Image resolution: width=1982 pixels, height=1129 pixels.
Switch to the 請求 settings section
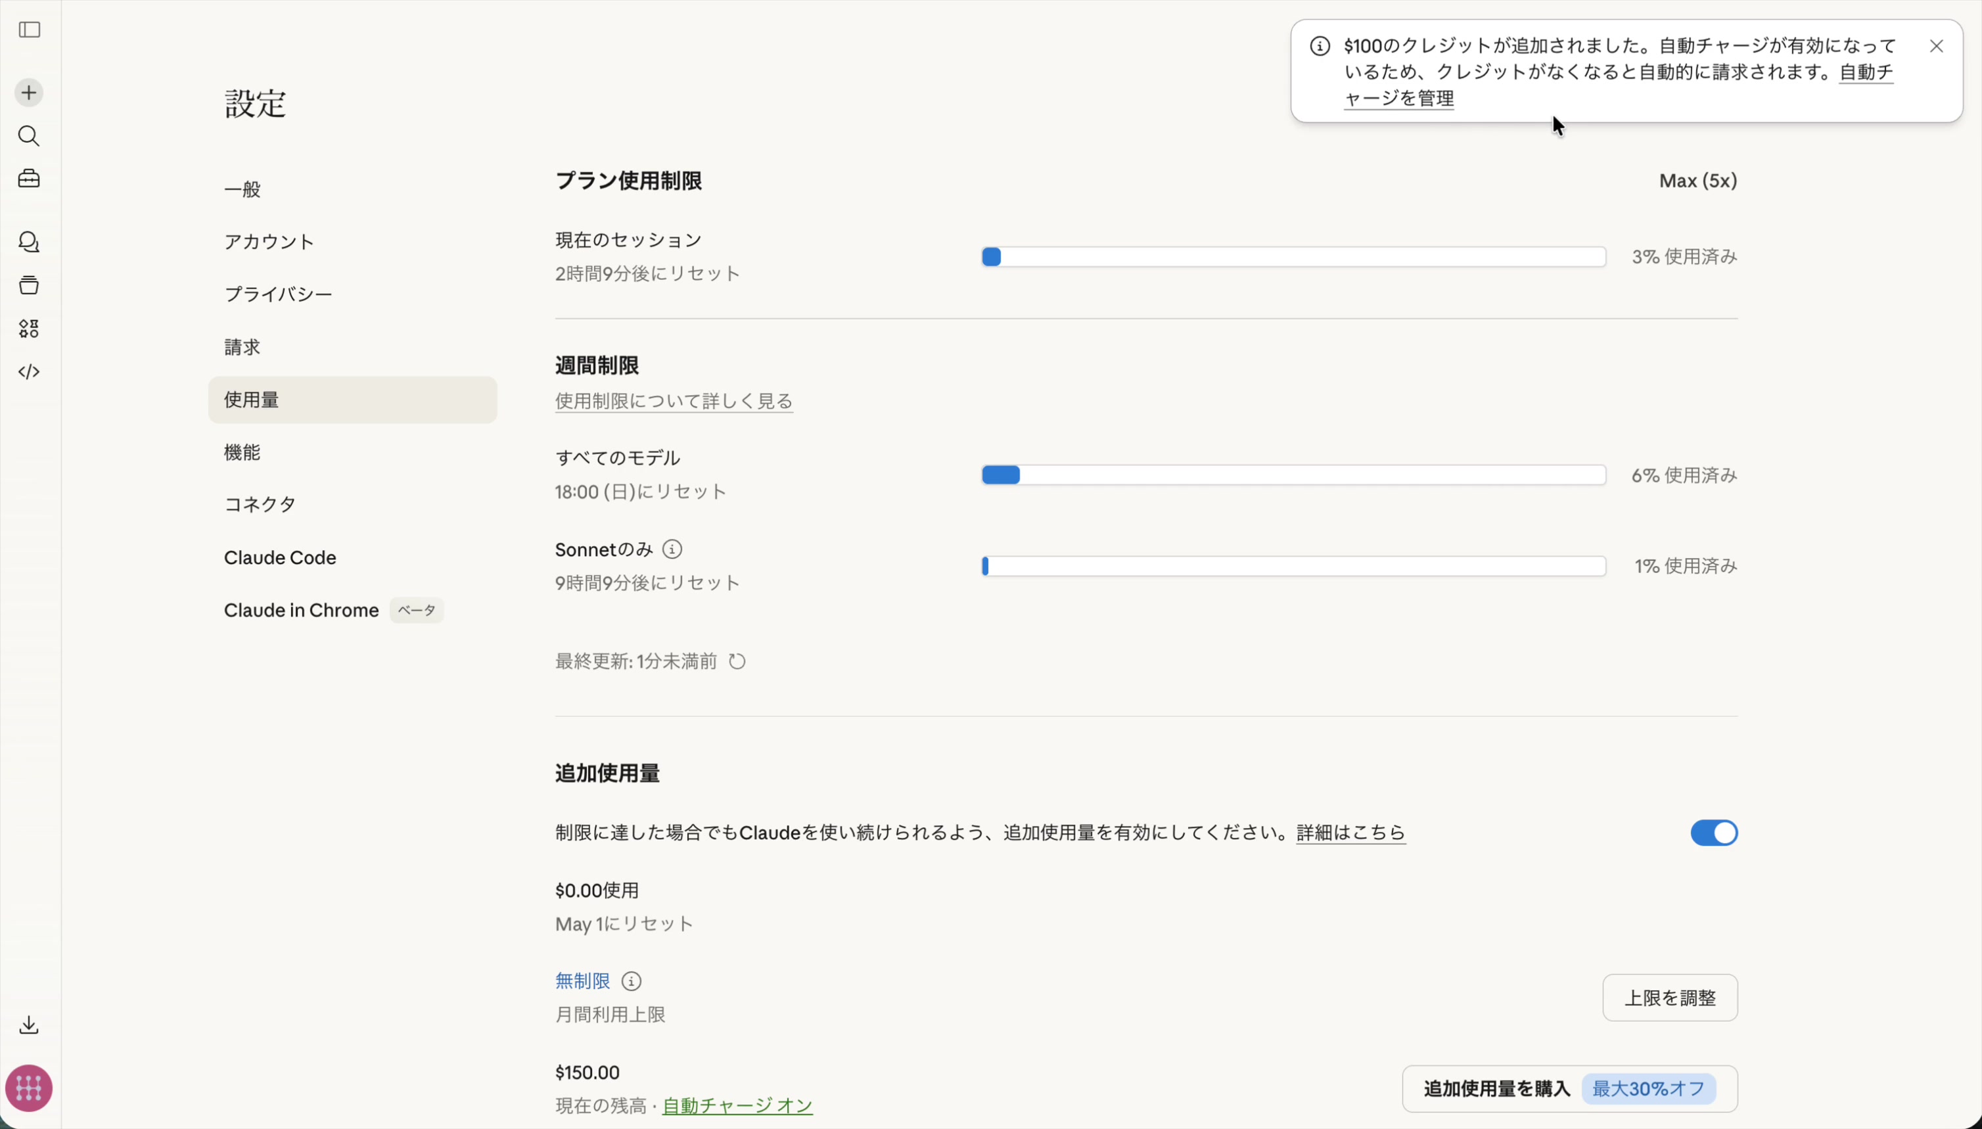click(242, 346)
